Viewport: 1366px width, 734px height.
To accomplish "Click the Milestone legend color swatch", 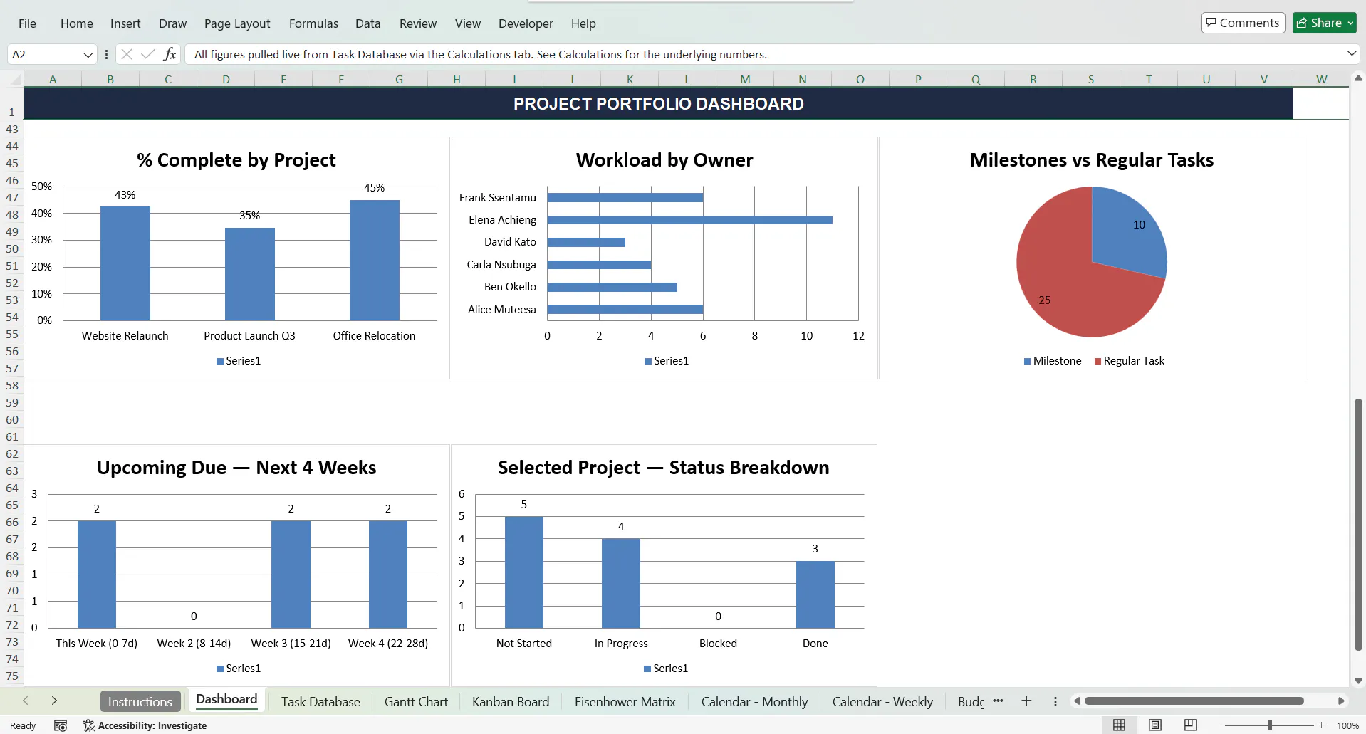I will pyautogui.click(x=1027, y=361).
